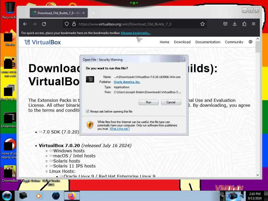Close the Open File Security Warning dialog
This screenshot has width=268, height=201.
pyautogui.click(x=183, y=59)
